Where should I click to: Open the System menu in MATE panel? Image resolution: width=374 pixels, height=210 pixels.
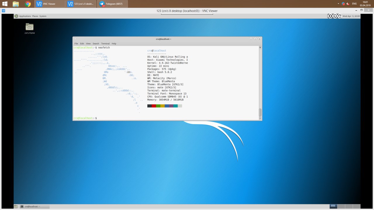(43, 16)
